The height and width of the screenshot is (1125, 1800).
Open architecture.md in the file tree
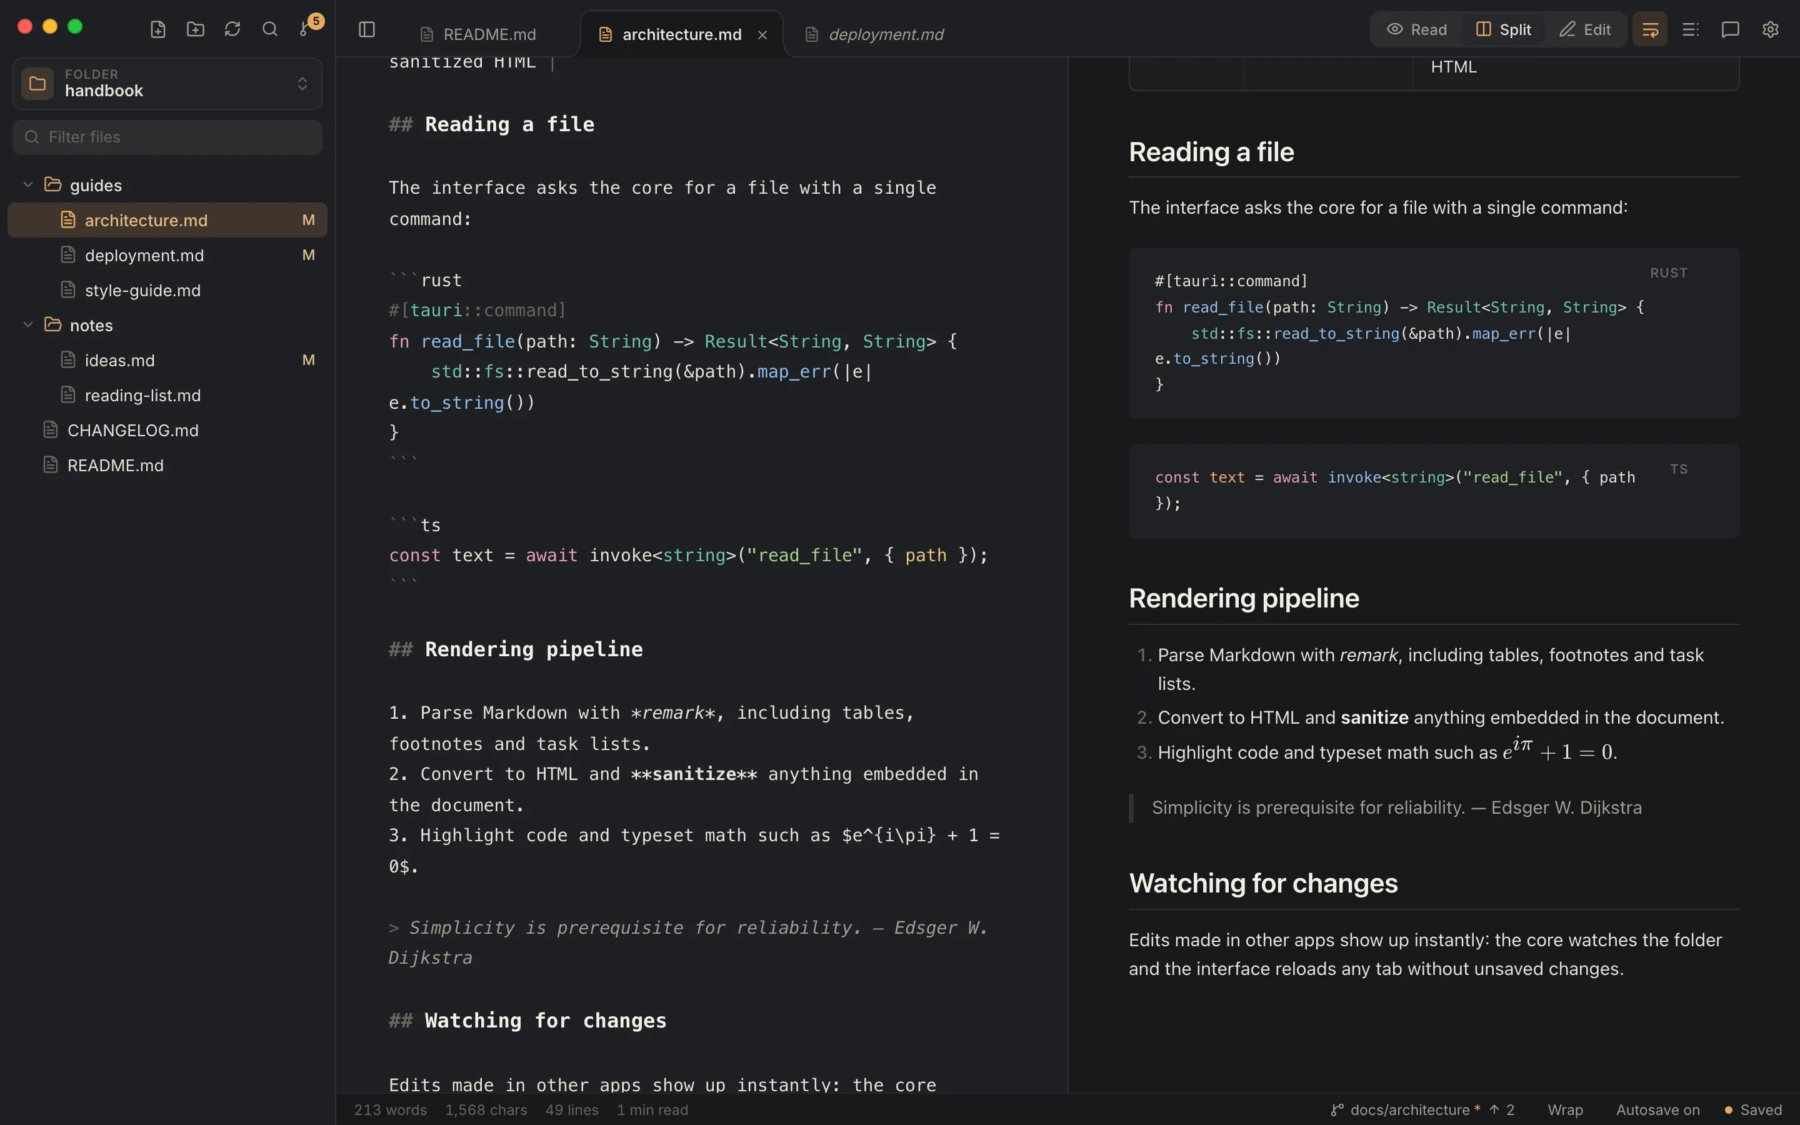tap(167, 220)
